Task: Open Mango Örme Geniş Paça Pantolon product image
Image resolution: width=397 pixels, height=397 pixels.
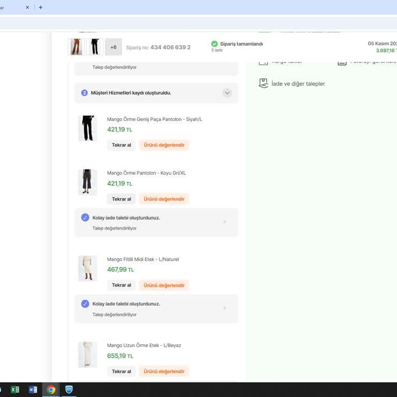Action: click(87, 128)
